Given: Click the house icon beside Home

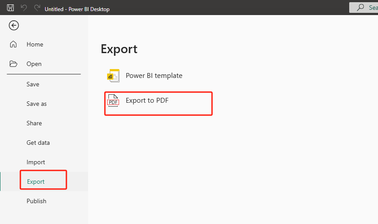Looking at the screenshot, I should click(x=13, y=44).
